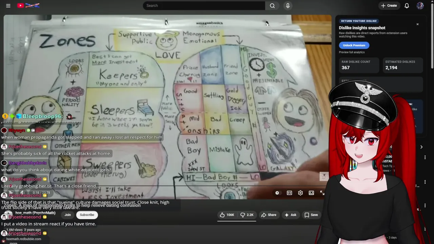Start voice search with microphone
Screen dimensions: 434x244
tap(288, 5)
